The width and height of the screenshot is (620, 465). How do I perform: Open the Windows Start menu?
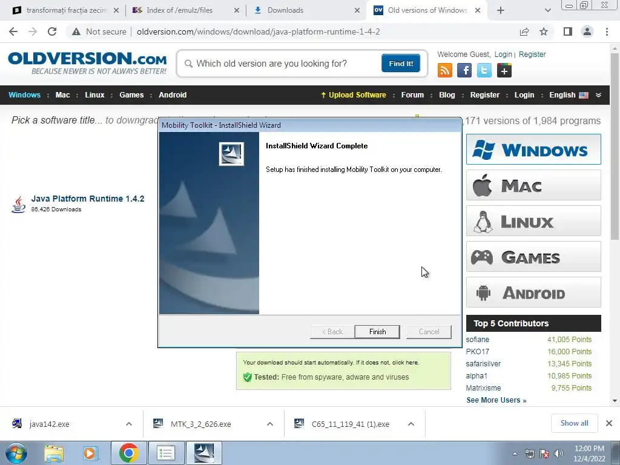pos(16,453)
